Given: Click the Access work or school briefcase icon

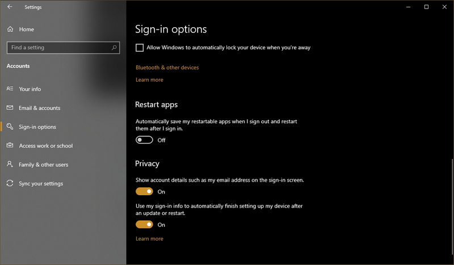Looking at the screenshot, I should pyautogui.click(x=10, y=145).
